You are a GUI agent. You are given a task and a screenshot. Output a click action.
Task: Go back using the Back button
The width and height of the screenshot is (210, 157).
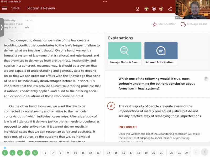[x=15, y=8]
